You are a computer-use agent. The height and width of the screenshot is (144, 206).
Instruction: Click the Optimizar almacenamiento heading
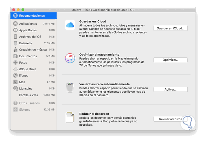99,54
